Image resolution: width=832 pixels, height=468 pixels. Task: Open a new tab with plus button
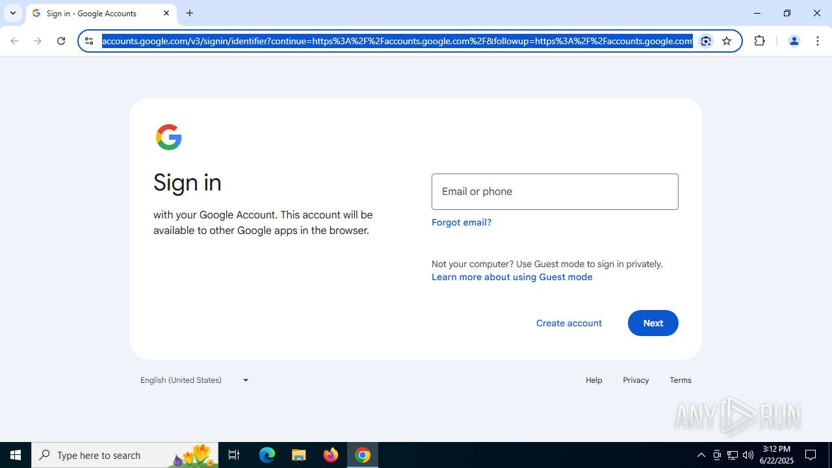pyautogui.click(x=190, y=13)
